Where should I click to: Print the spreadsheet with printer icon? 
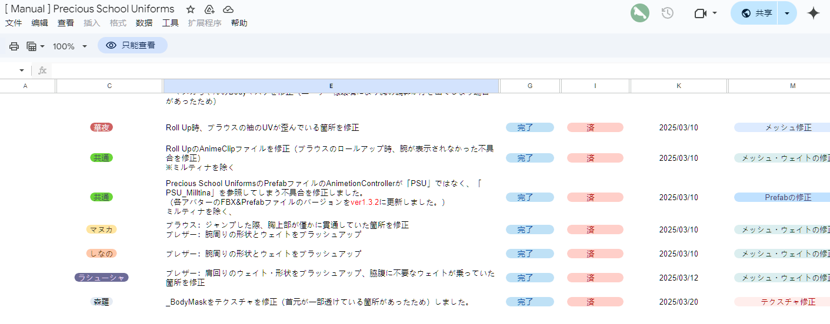click(x=14, y=46)
